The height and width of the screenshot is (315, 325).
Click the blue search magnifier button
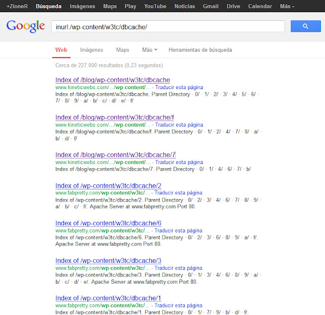pos(306,26)
